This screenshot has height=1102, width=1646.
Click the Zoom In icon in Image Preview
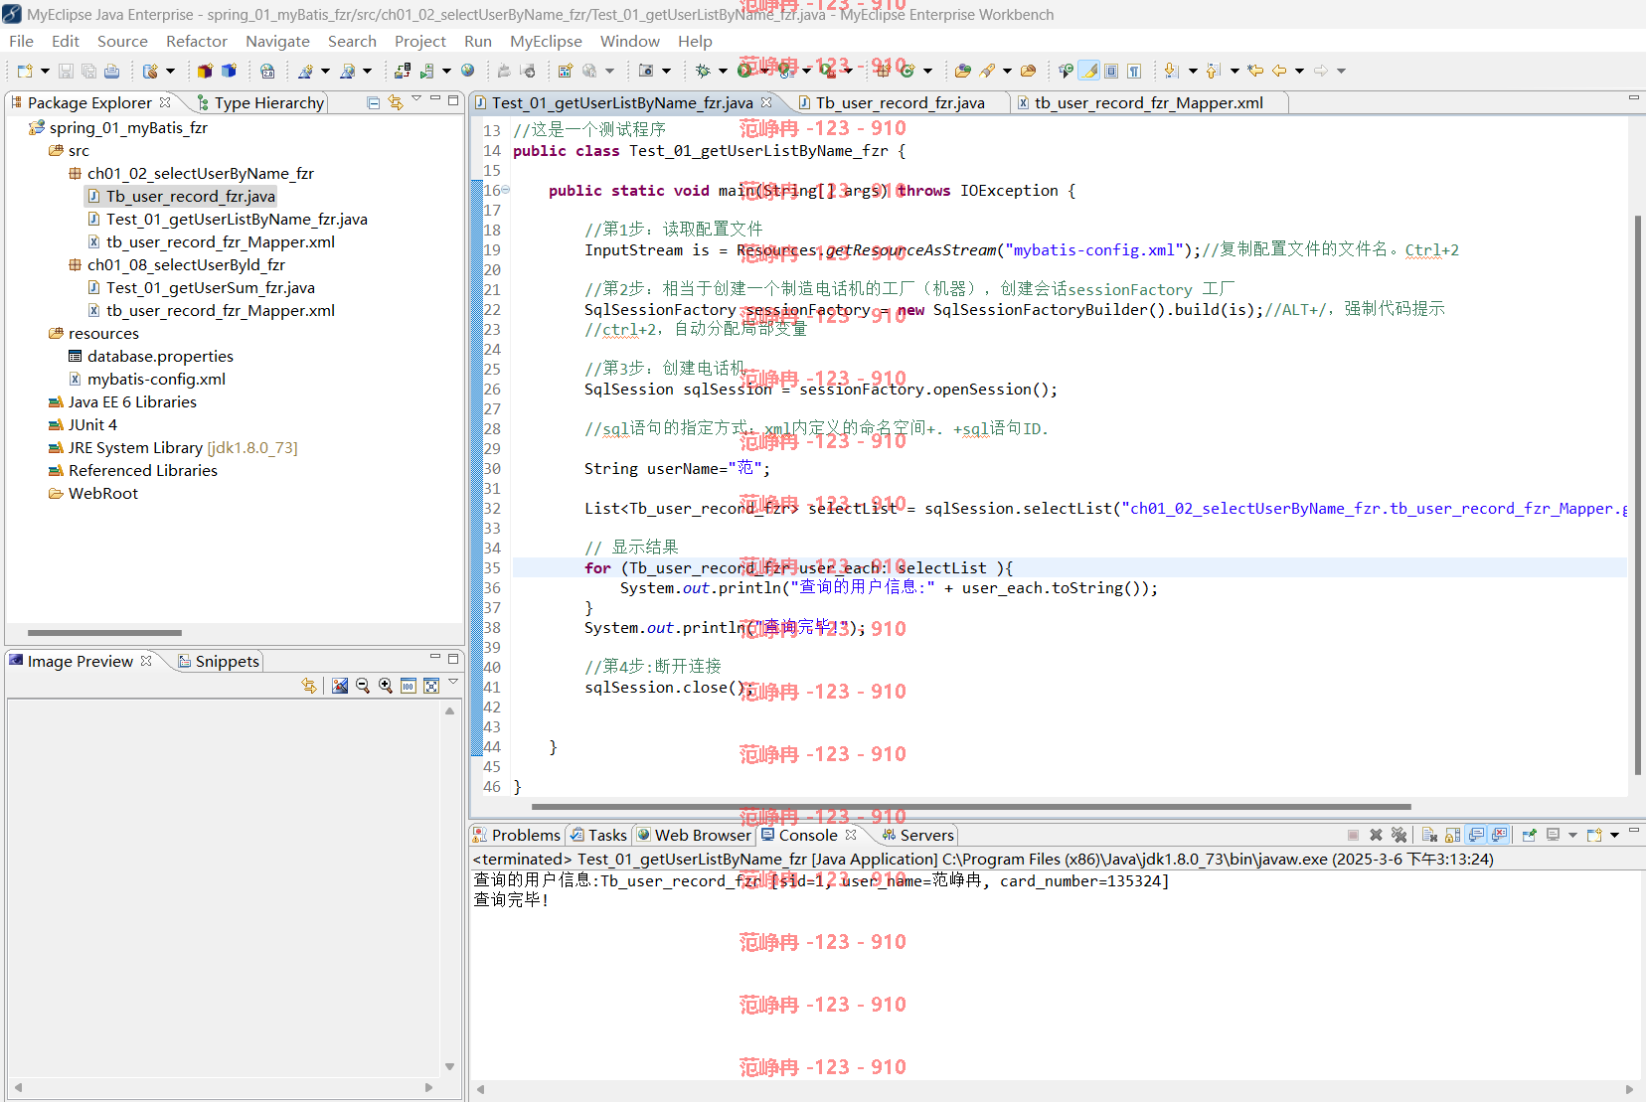(x=386, y=686)
